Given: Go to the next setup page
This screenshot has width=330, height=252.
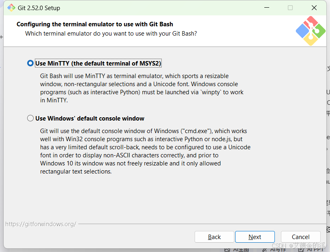Looking at the screenshot, I should (255, 237).
